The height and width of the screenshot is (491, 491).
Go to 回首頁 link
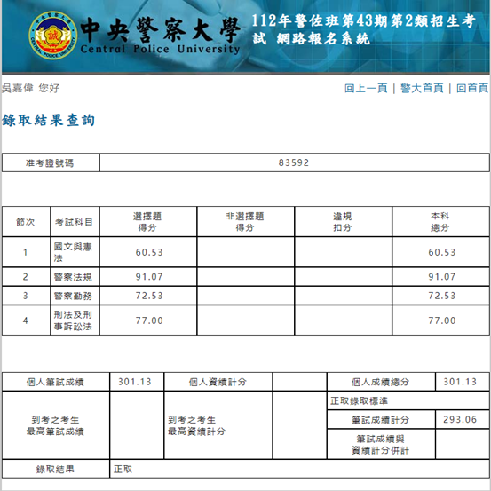[x=472, y=88]
